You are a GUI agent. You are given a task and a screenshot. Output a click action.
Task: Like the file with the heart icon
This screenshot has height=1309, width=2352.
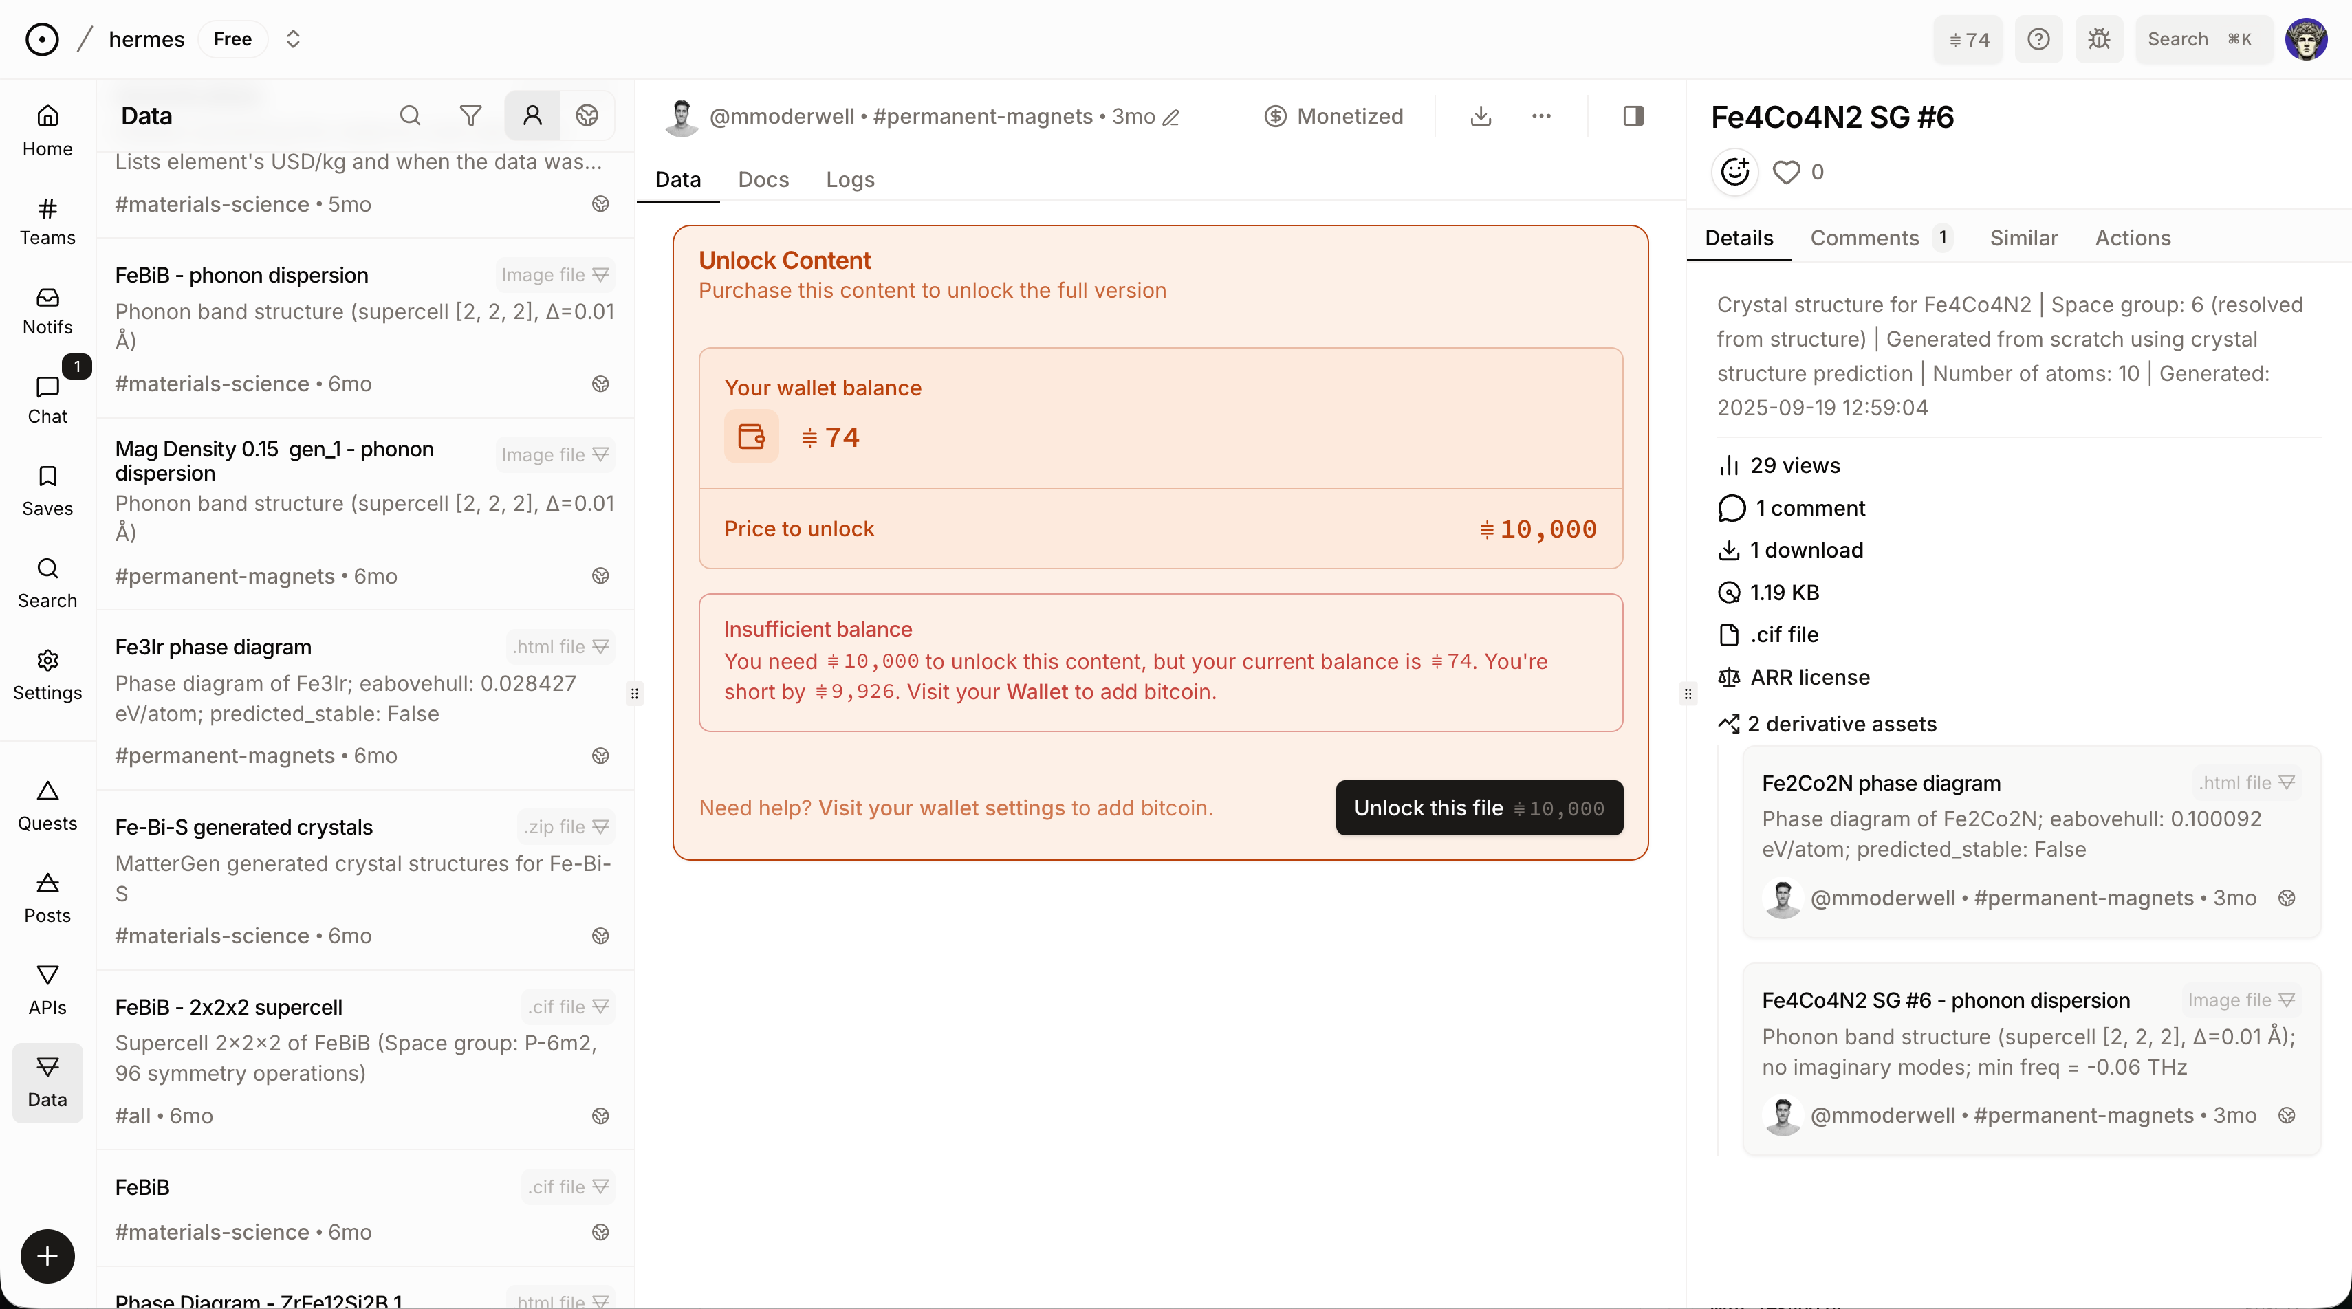point(1786,172)
